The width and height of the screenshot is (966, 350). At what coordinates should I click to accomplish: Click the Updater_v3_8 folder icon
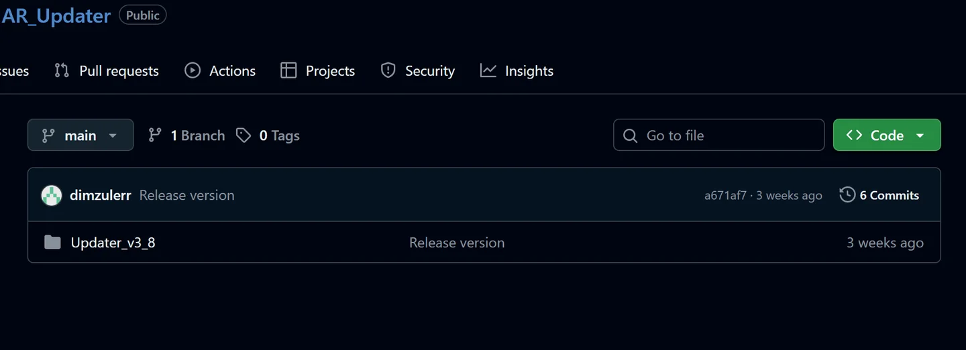[x=52, y=242]
